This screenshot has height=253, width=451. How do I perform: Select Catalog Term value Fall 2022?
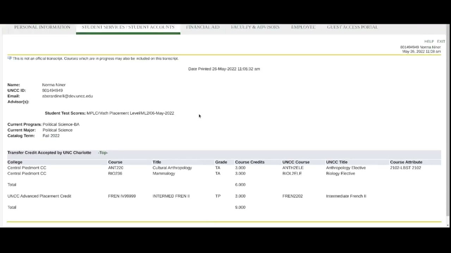click(x=51, y=136)
